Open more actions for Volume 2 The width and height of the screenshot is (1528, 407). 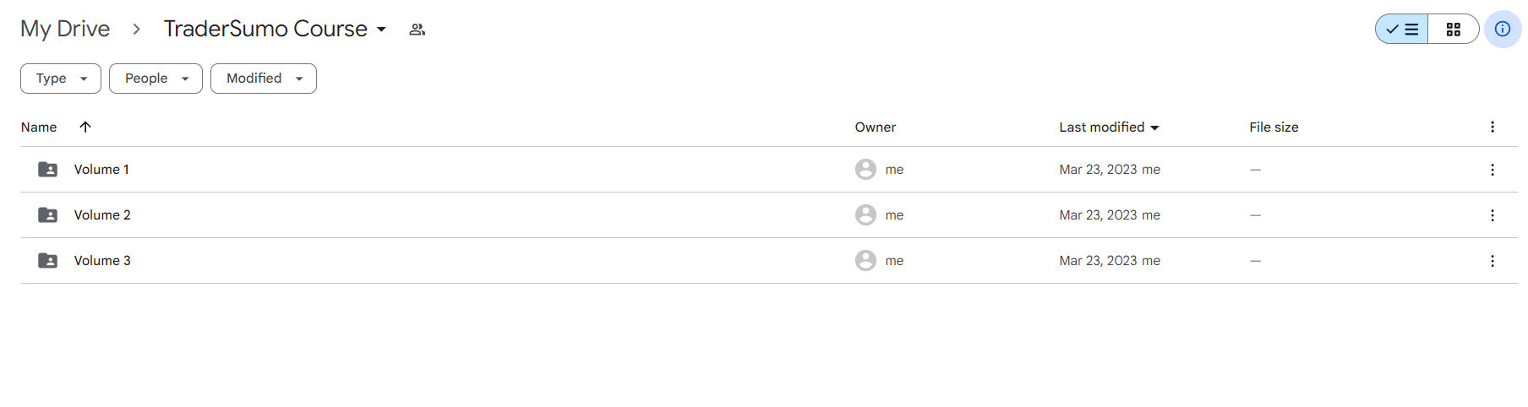coord(1492,215)
